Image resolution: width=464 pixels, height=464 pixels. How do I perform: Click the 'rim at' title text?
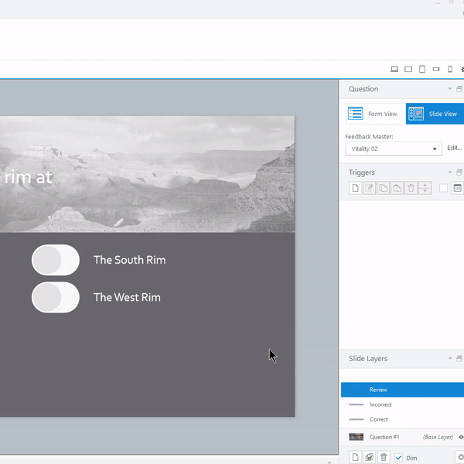pyautogui.click(x=29, y=177)
